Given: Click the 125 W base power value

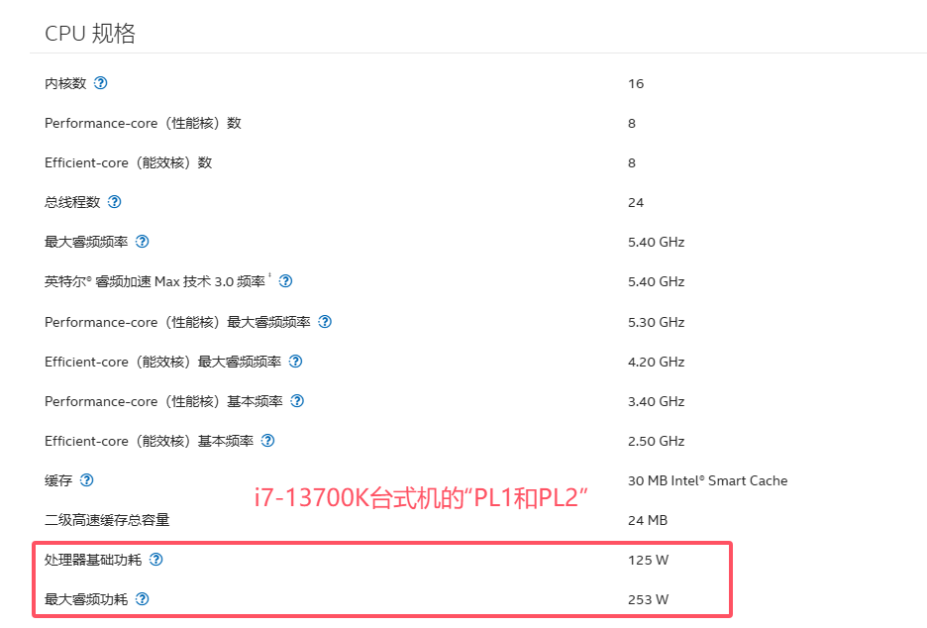Looking at the screenshot, I should [x=648, y=560].
